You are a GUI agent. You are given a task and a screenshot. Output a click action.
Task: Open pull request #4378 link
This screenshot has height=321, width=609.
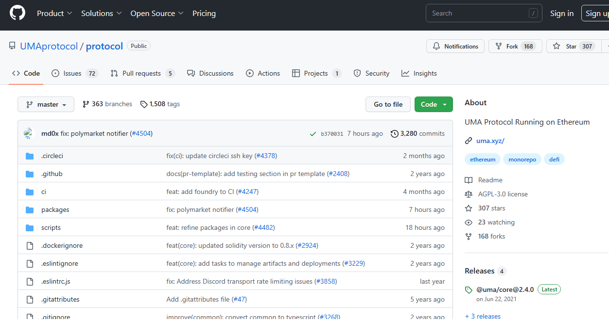tap(266, 156)
